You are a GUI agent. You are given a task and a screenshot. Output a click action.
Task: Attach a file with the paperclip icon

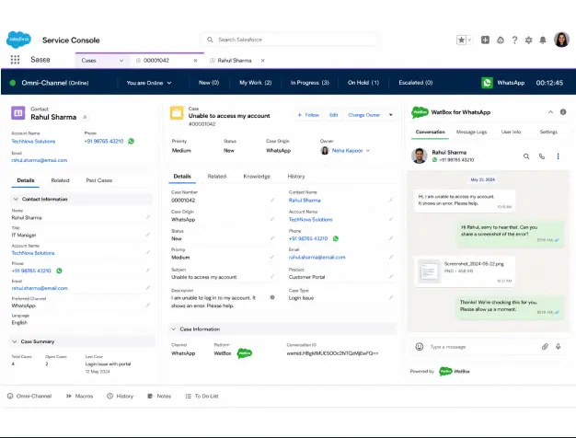coord(545,347)
